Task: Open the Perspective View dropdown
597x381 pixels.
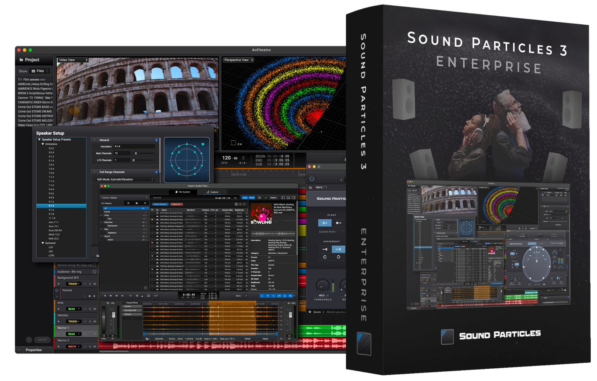Action: (238, 60)
